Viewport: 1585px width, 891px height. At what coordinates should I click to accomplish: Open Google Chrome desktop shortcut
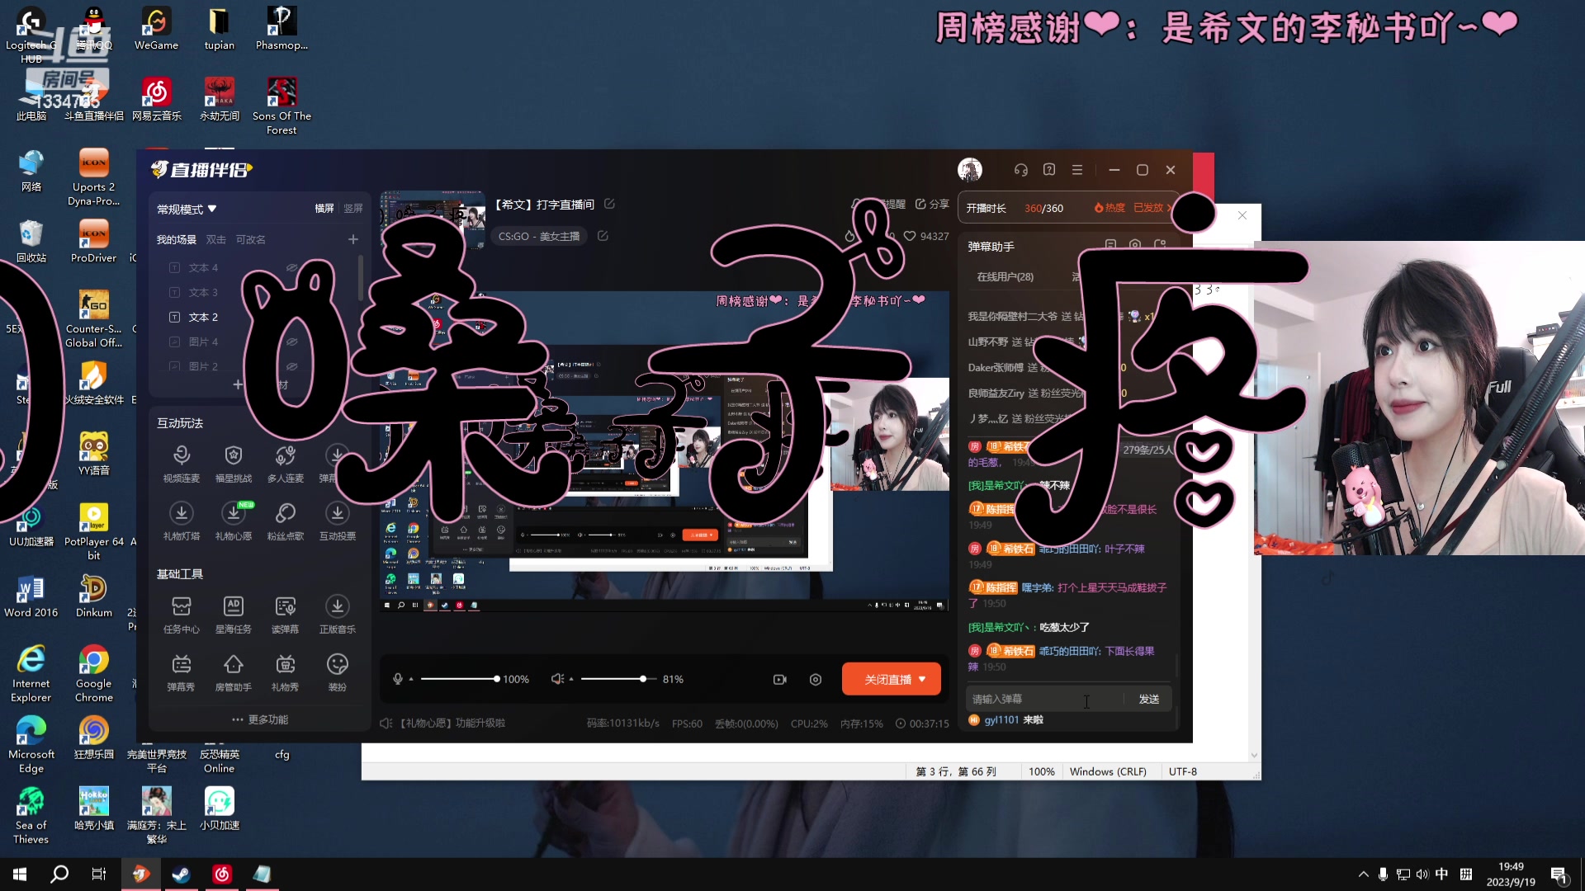click(94, 674)
